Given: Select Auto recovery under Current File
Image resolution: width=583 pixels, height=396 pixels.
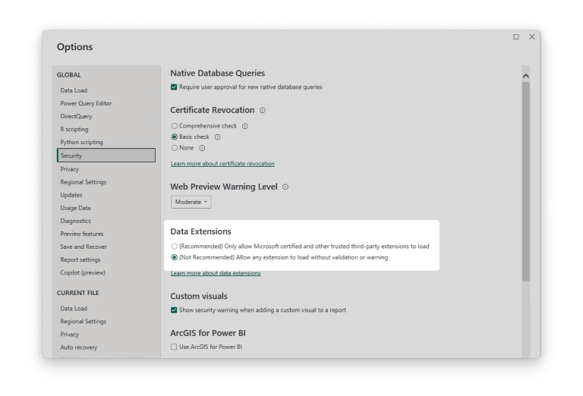Looking at the screenshot, I should [x=79, y=347].
